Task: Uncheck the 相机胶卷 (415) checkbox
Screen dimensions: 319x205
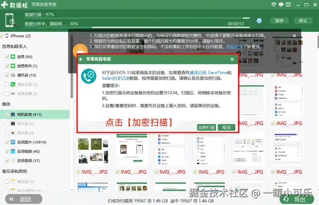Action: [x=7, y=114]
